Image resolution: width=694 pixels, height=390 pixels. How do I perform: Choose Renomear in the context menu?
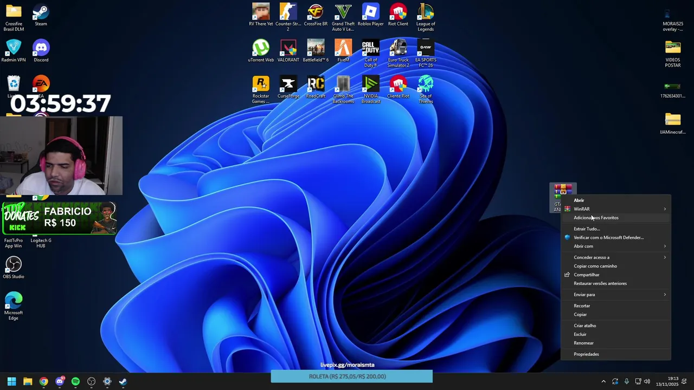click(616, 343)
